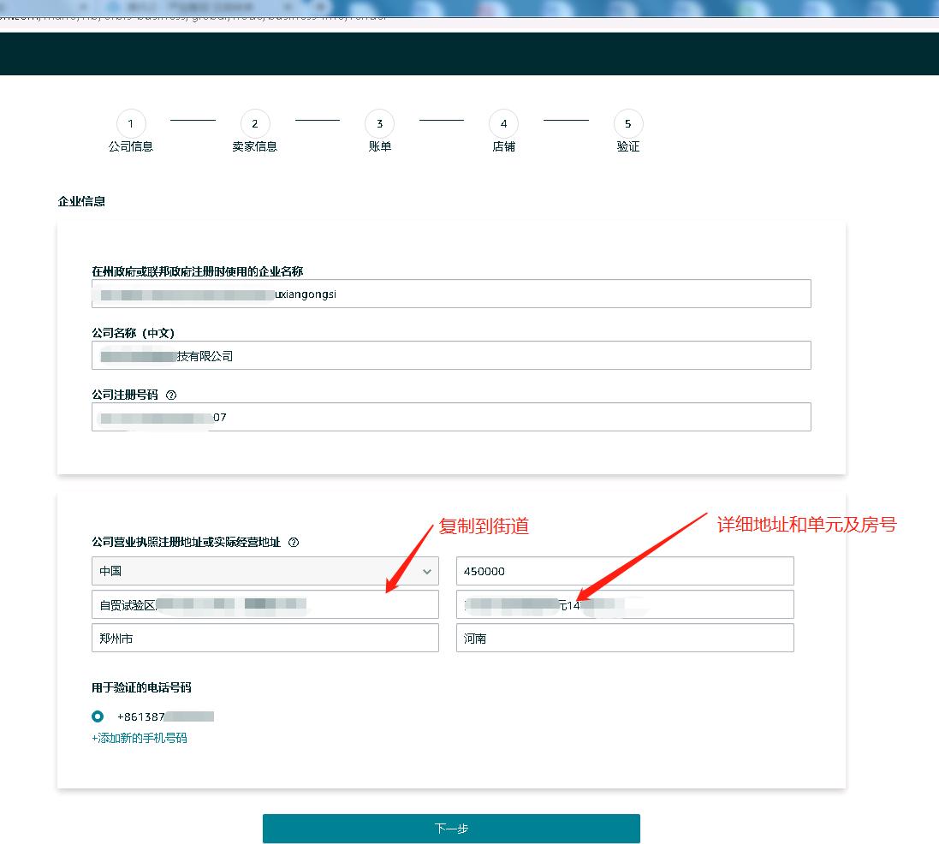Click the dropdown chevron on the country selector
Screen dimensions: 939x844
point(428,571)
